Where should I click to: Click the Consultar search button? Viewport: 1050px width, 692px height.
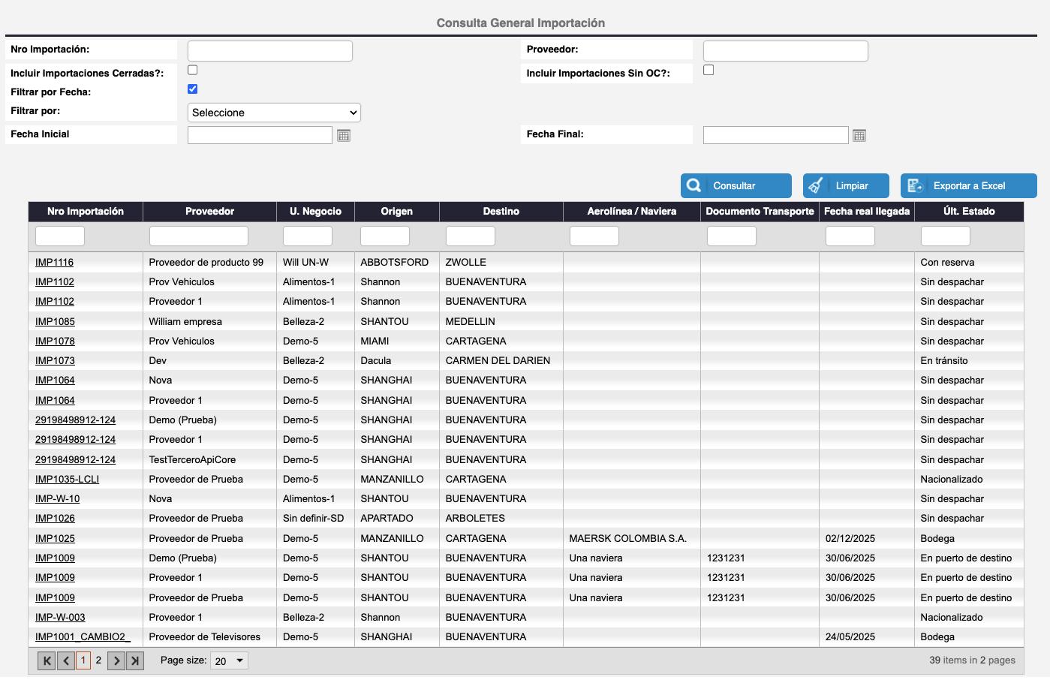pos(736,186)
